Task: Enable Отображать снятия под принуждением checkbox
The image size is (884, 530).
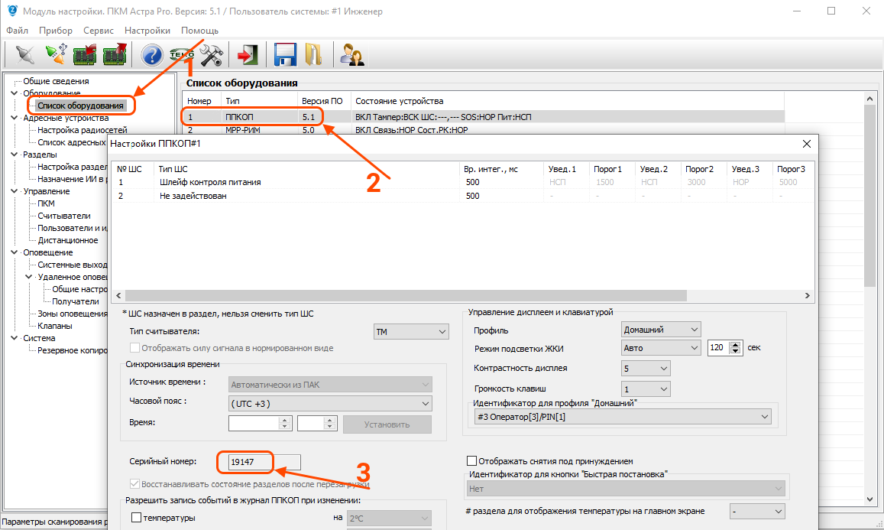Action: pyautogui.click(x=472, y=461)
